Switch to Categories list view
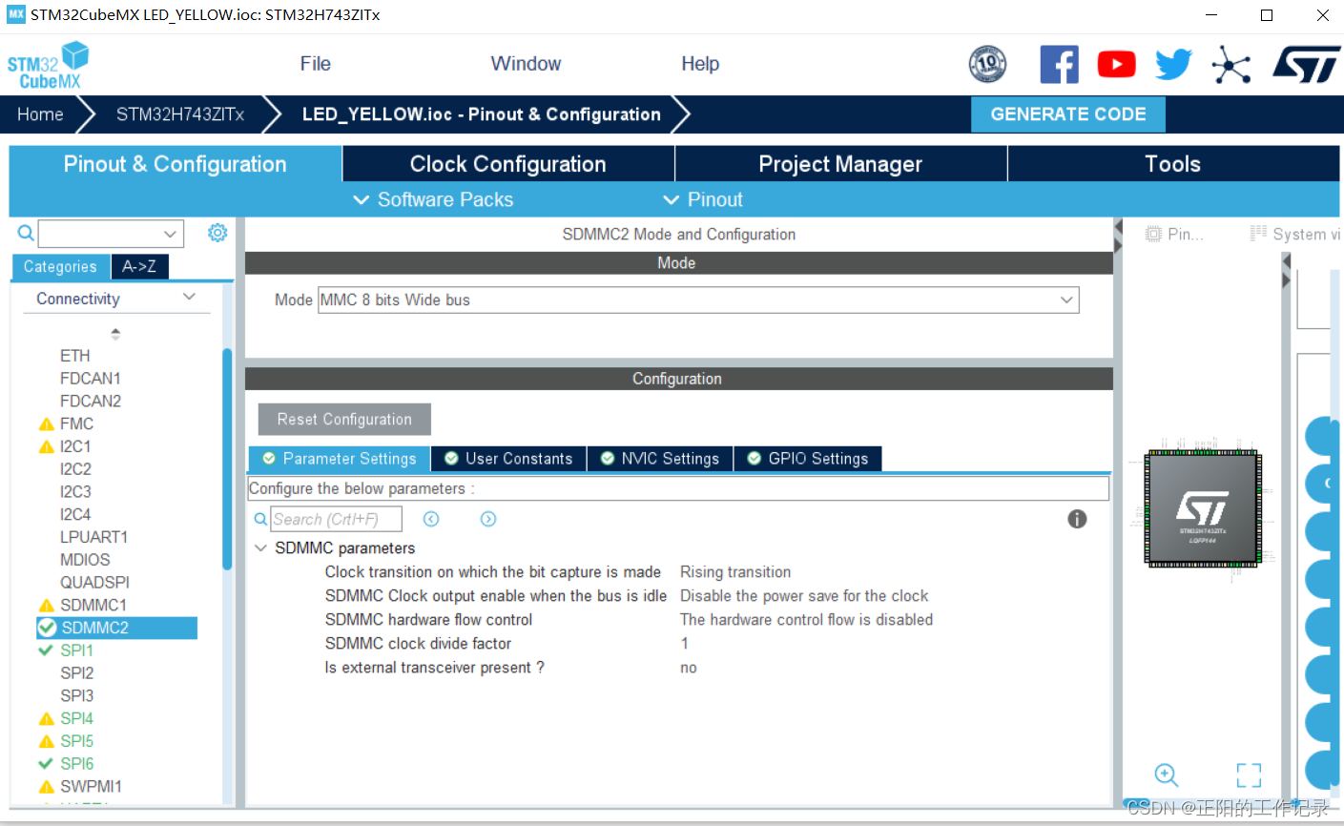 (60, 267)
